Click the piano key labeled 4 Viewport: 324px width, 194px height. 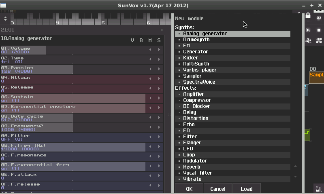pos(58,19)
